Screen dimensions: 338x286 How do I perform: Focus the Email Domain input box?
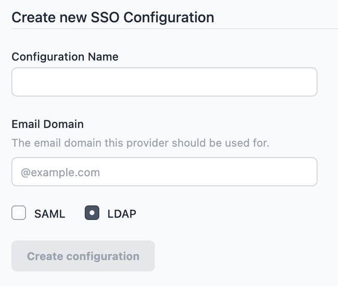164,172
